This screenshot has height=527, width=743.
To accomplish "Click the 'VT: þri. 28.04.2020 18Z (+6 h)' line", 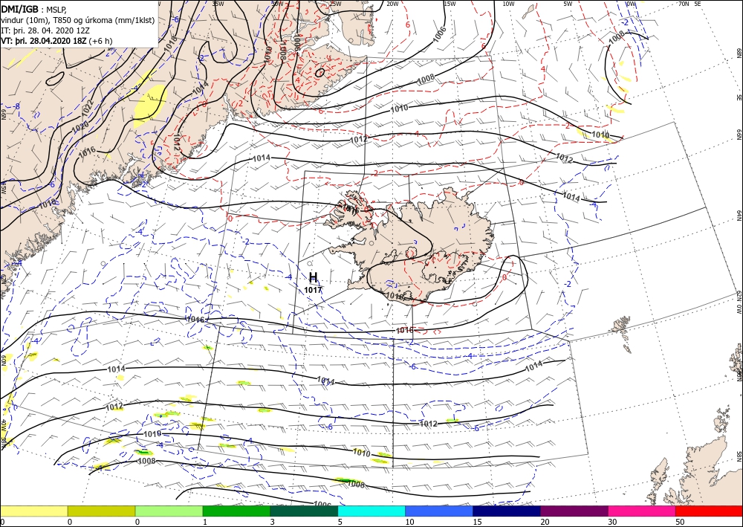I will (x=56, y=41).
